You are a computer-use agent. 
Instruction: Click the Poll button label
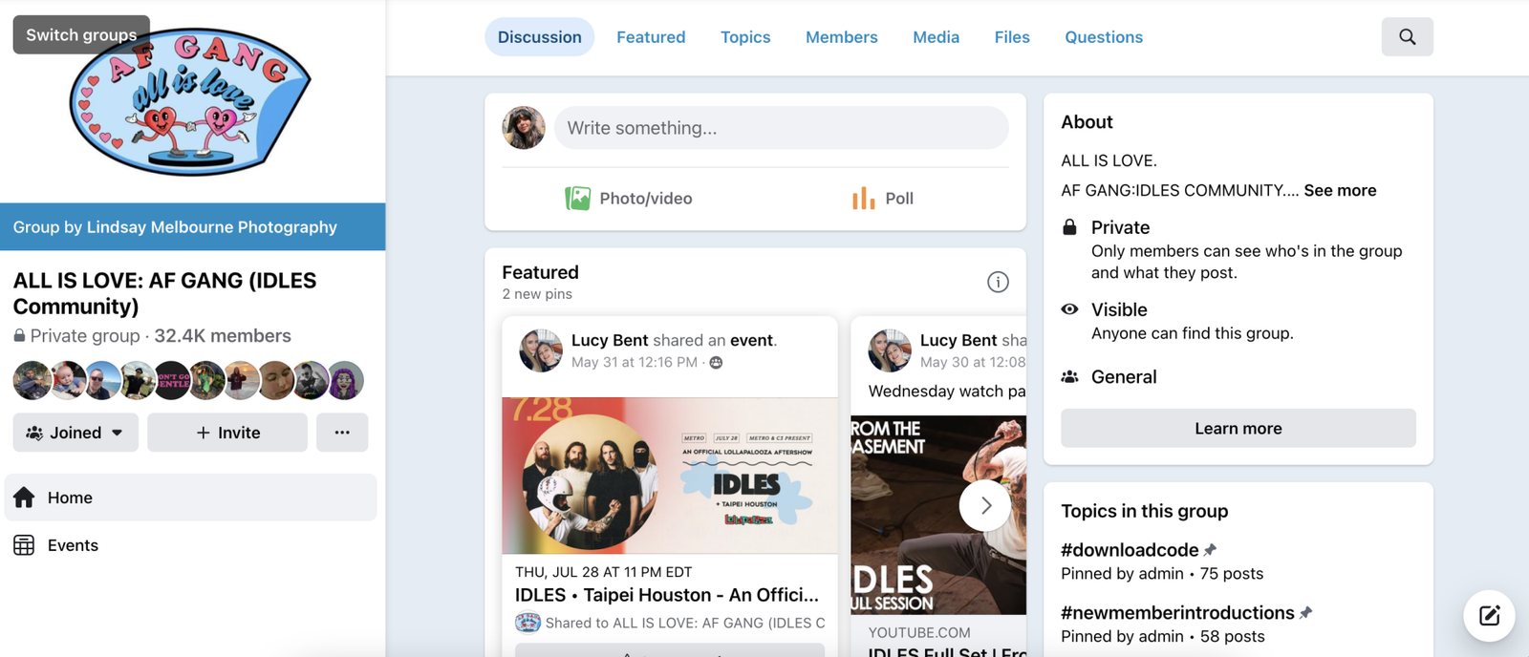899,199
